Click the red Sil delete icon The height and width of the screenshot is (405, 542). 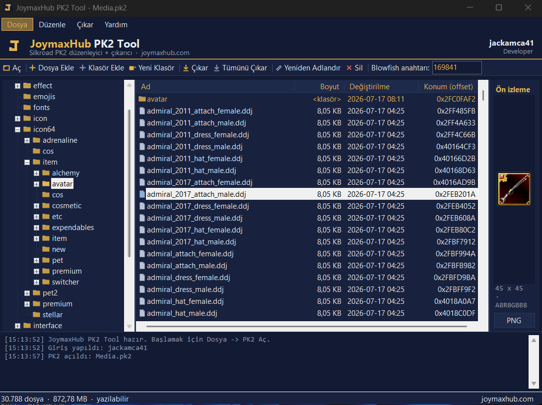[x=349, y=68]
